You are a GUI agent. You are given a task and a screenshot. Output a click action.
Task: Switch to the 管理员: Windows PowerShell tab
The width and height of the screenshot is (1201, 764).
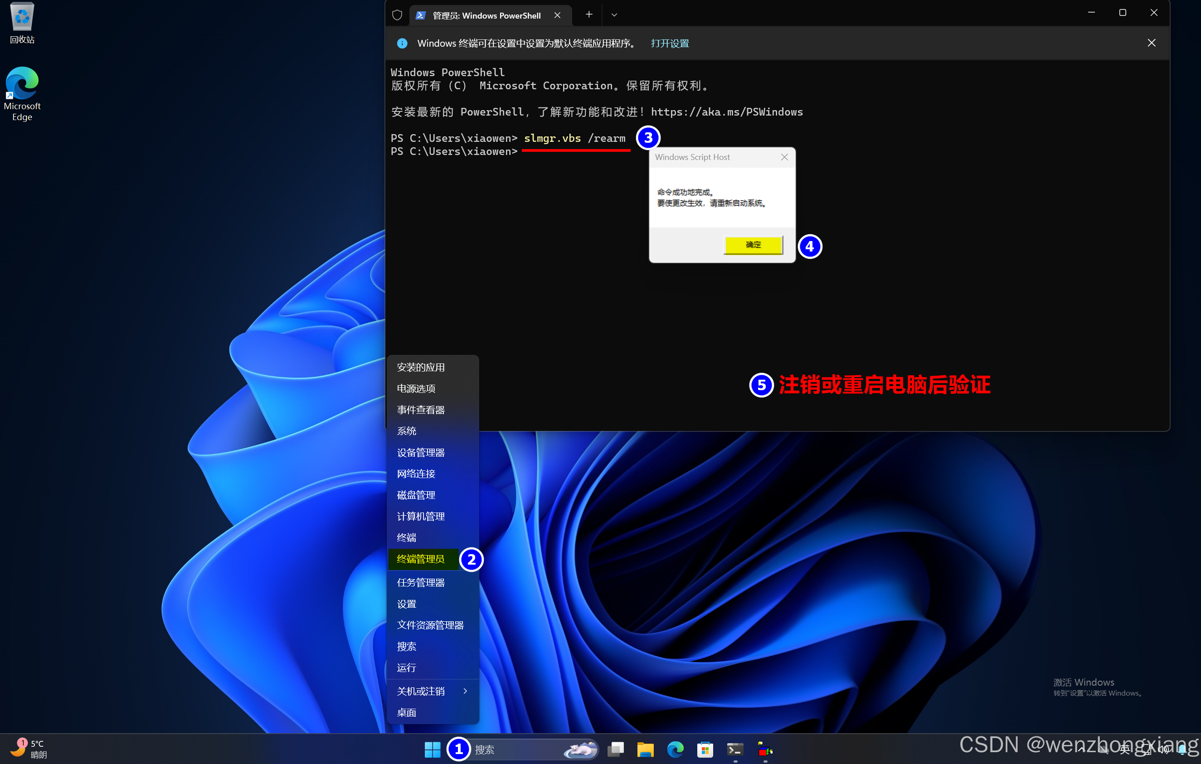(486, 15)
